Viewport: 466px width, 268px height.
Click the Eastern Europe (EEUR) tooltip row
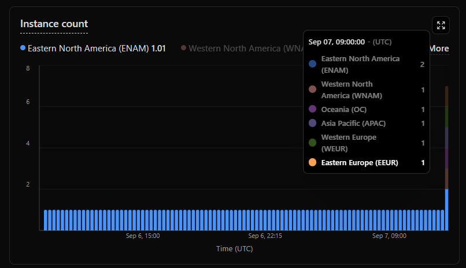[367, 163]
